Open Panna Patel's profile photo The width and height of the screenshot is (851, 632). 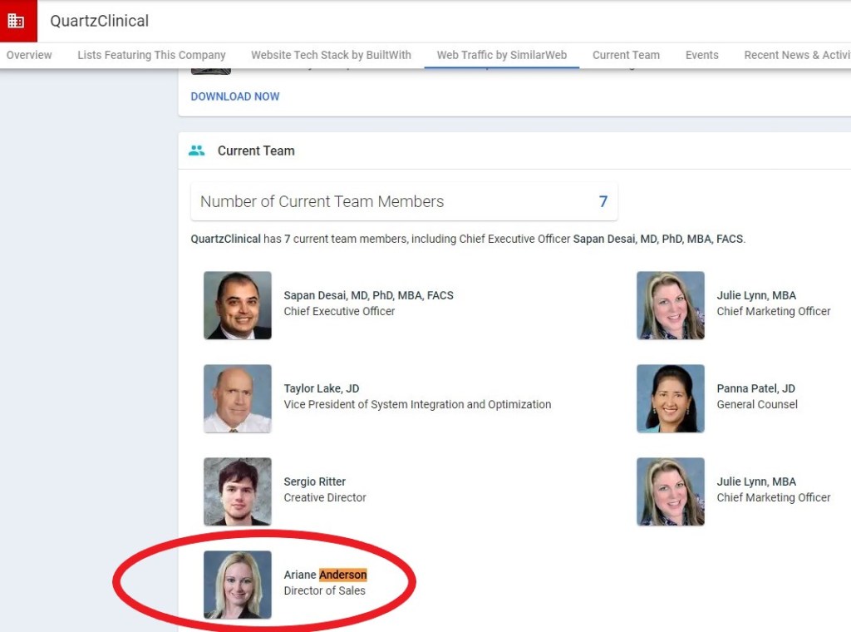(x=671, y=398)
